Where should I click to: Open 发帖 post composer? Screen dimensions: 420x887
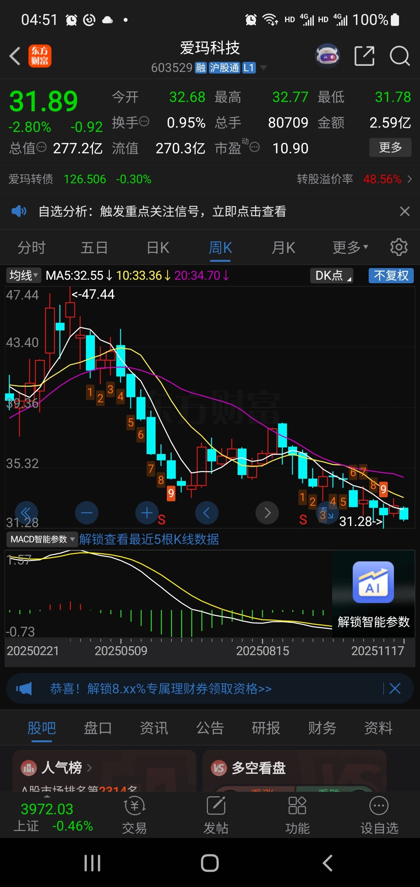coord(216,815)
